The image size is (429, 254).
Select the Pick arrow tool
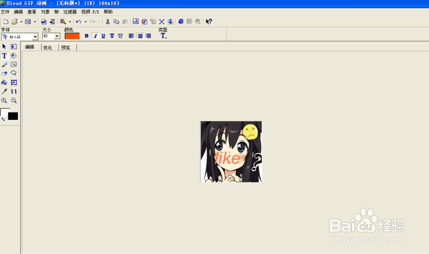(x=4, y=46)
